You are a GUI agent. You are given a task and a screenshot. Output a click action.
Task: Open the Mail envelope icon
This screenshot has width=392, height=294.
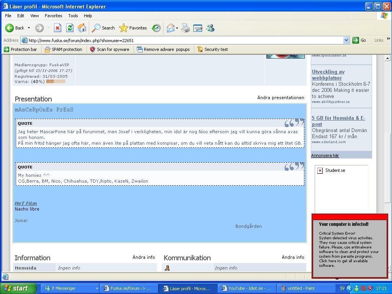pos(170,28)
